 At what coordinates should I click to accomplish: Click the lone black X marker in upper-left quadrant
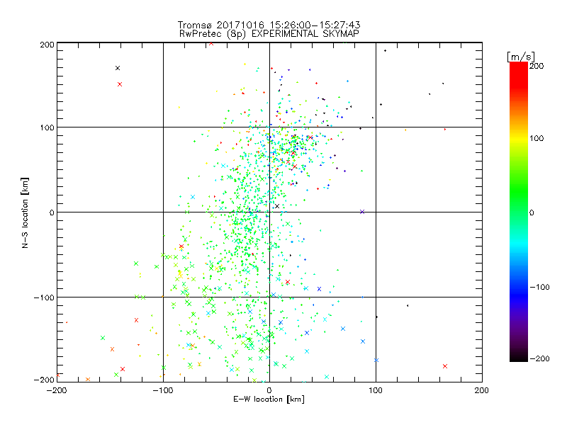coord(118,68)
